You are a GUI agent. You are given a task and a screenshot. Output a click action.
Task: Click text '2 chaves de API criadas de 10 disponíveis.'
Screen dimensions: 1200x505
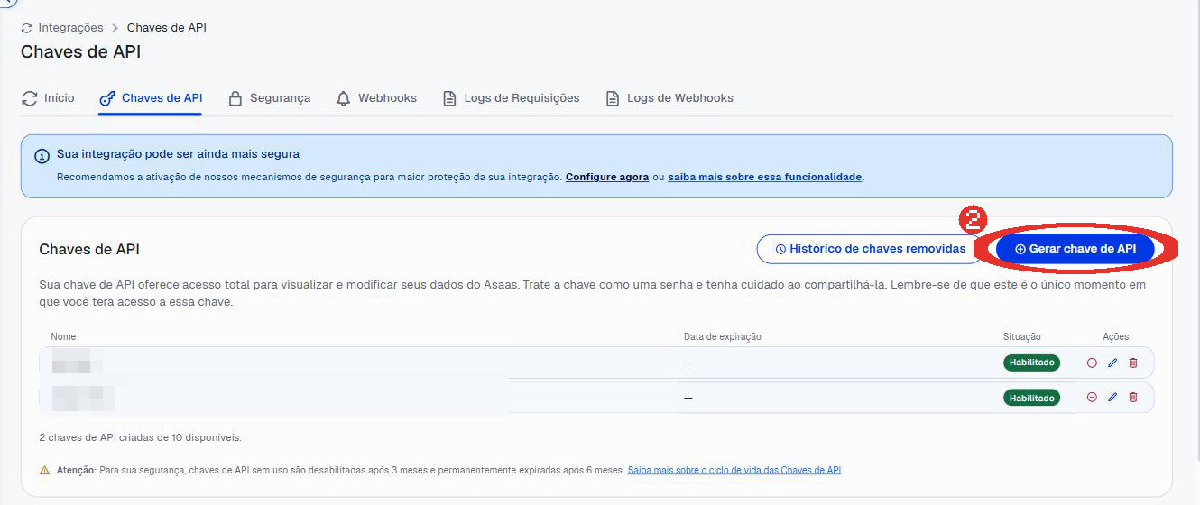click(x=141, y=437)
